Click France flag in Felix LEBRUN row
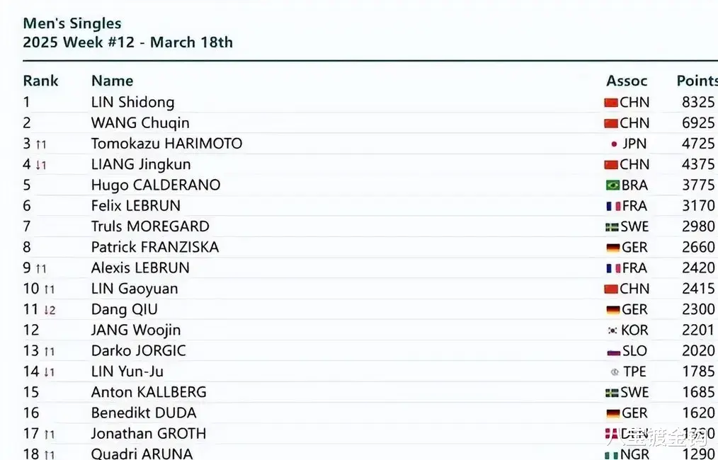718x460 pixels. (x=614, y=206)
